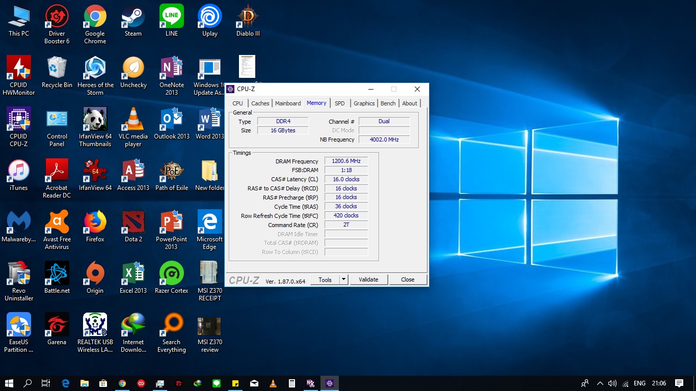The width and height of the screenshot is (696, 391).
Task: Switch to the SPD tab
Action: click(340, 103)
